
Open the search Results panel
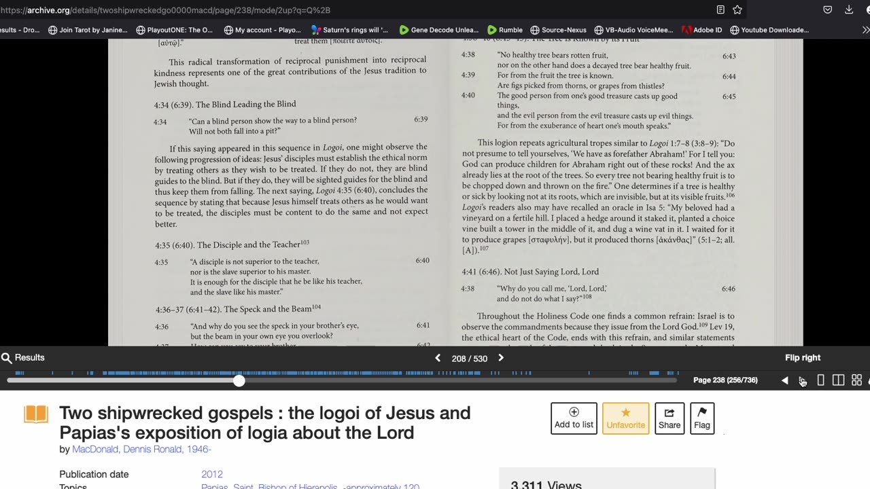click(x=23, y=358)
